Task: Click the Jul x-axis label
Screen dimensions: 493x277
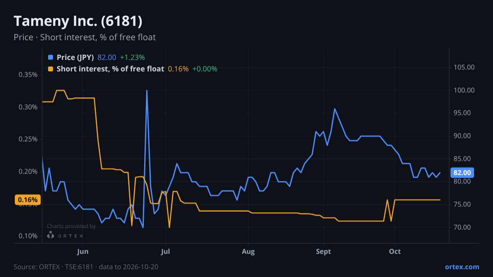Action: [x=166, y=251]
